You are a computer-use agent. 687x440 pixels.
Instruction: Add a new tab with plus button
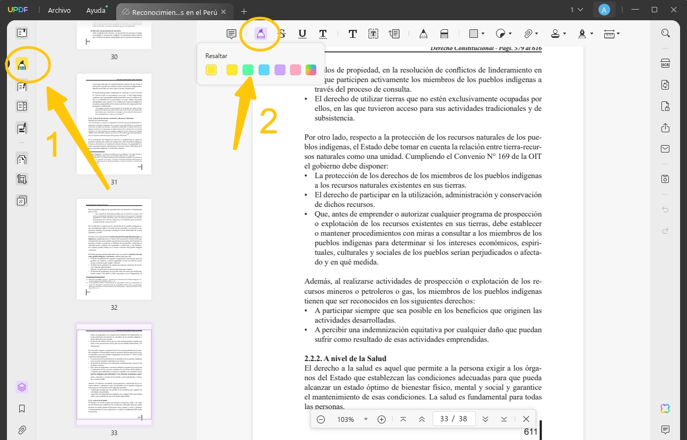click(x=244, y=11)
